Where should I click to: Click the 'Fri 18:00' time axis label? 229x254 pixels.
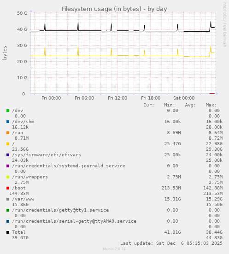pos(151,98)
